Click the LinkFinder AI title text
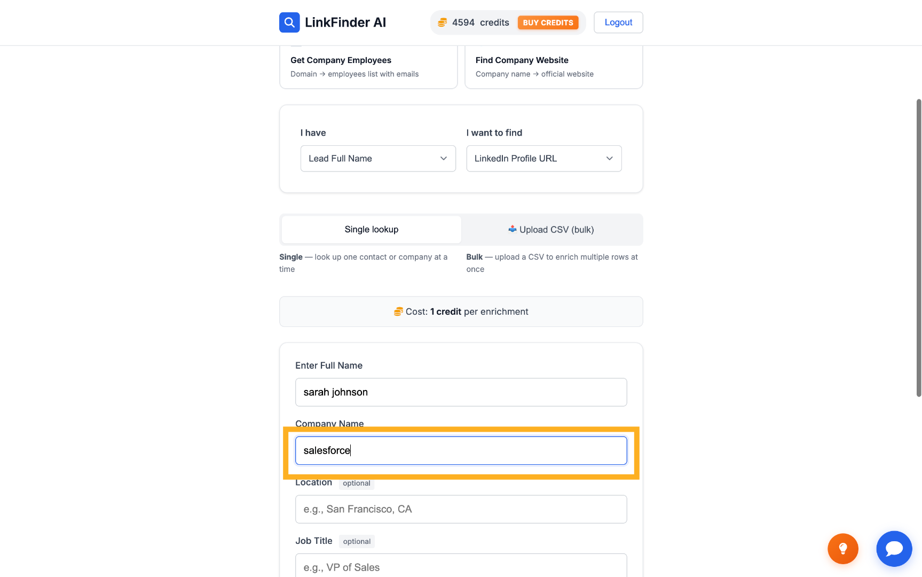Viewport: 922px width, 577px height. 345,22
